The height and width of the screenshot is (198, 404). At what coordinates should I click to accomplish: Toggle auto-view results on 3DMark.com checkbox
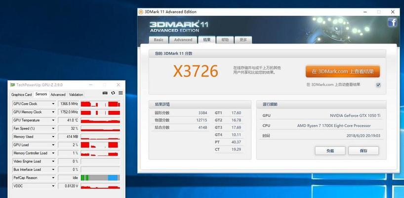point(378,85)
